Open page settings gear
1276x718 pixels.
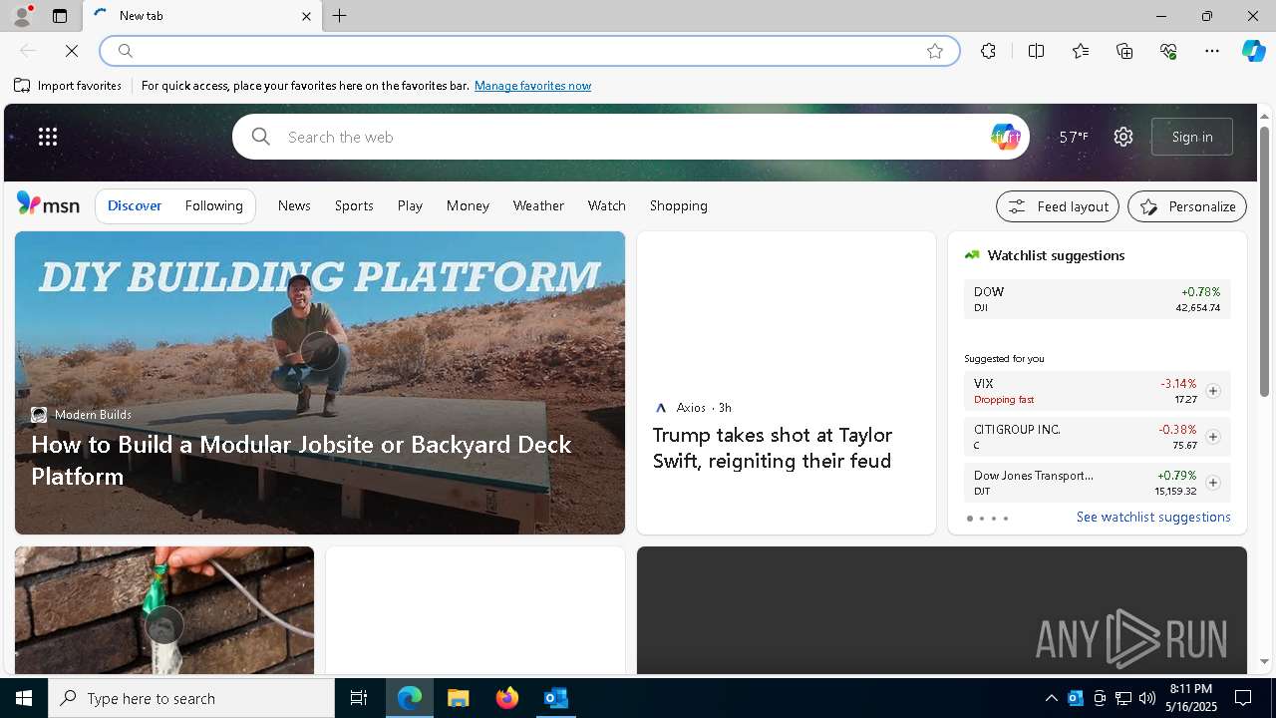click(1123, 137)
